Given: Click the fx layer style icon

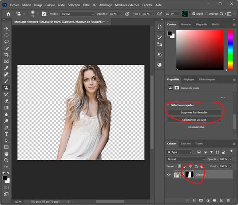Looking at the screenshot, I should [x=194, y=200].
